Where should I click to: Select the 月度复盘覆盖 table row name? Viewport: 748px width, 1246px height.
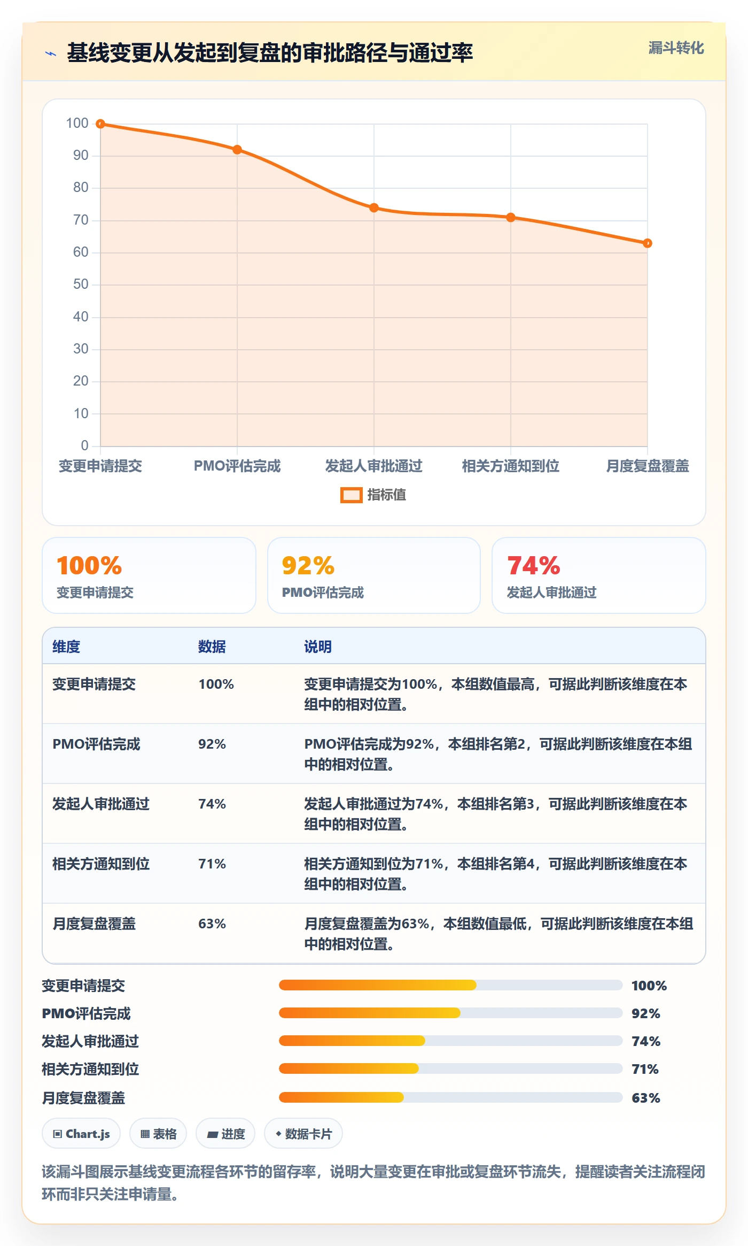pyautogui.click(x=94, y=924)
